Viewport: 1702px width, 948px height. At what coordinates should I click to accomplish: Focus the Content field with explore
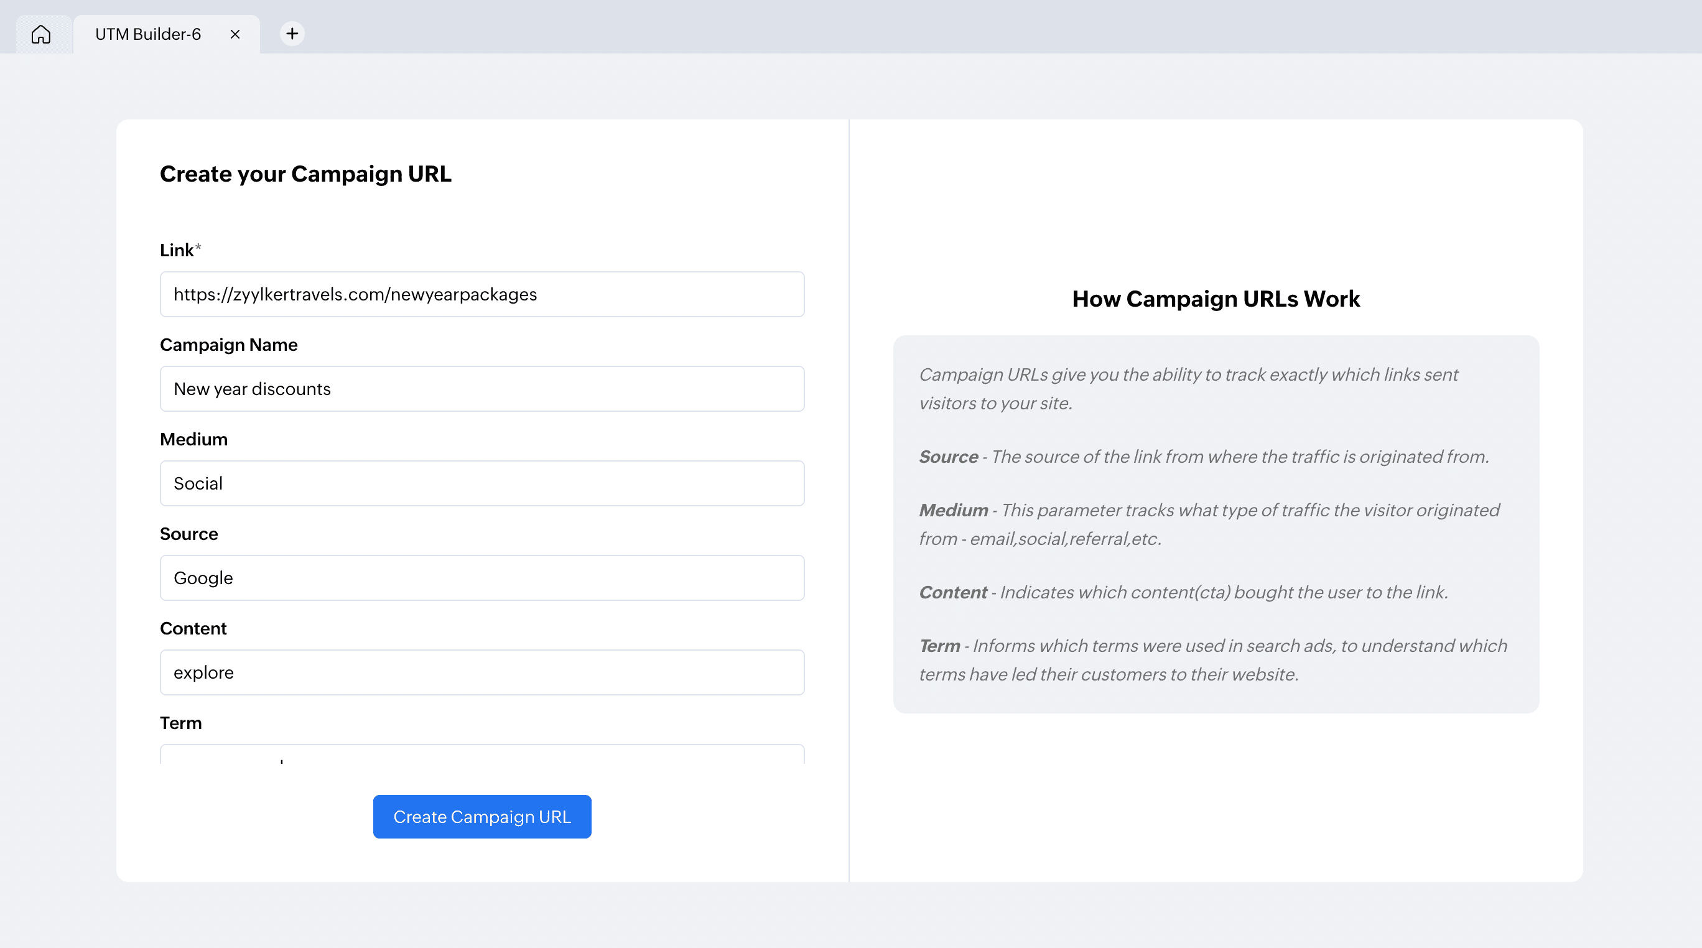click(481, 672)
